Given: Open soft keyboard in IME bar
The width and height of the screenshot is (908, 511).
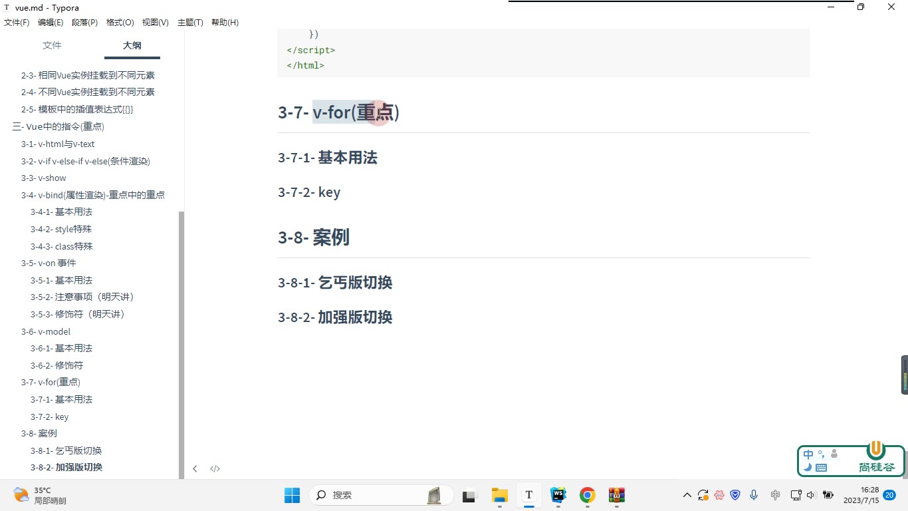Looking at the screenshot, I should 821,468.
